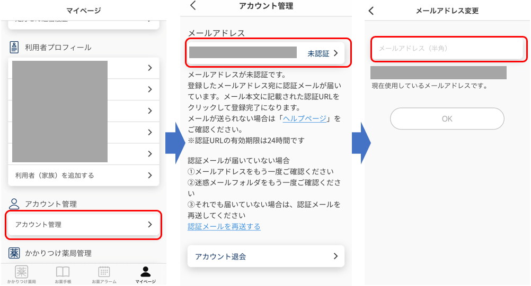Open 利用者（家族）を追加する row
Viewport: 531px width, 286px height.
pyautogui.click(x=84, y=175)
